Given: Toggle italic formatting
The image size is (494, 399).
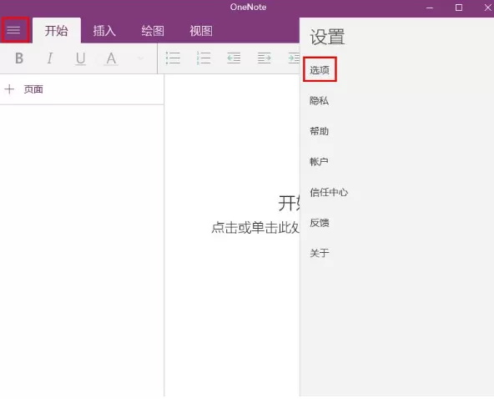Looking at the screenshot, I should [50, 58].
